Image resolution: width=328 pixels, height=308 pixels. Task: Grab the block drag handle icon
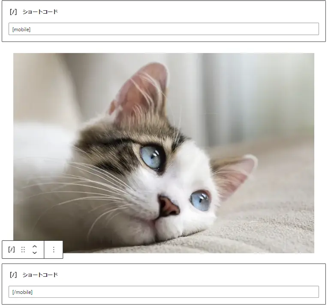click(23, 249)
